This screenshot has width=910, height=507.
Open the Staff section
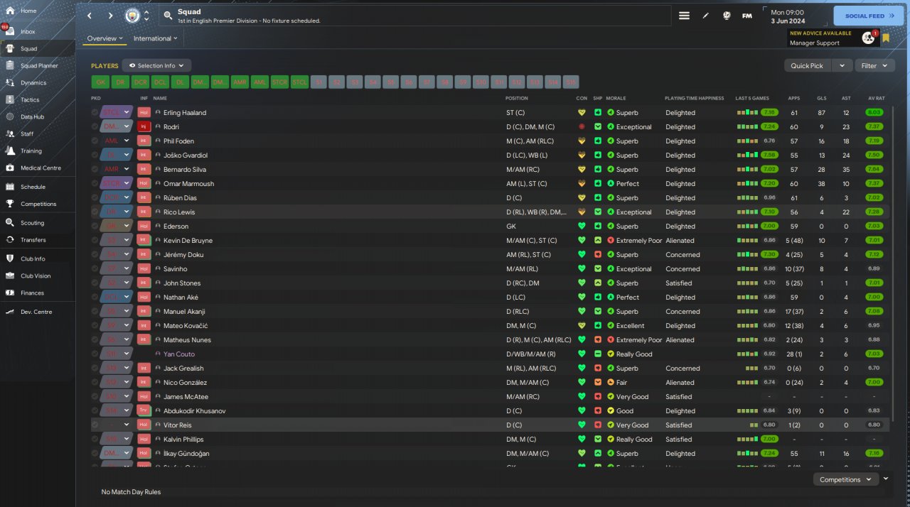(27, 133)
